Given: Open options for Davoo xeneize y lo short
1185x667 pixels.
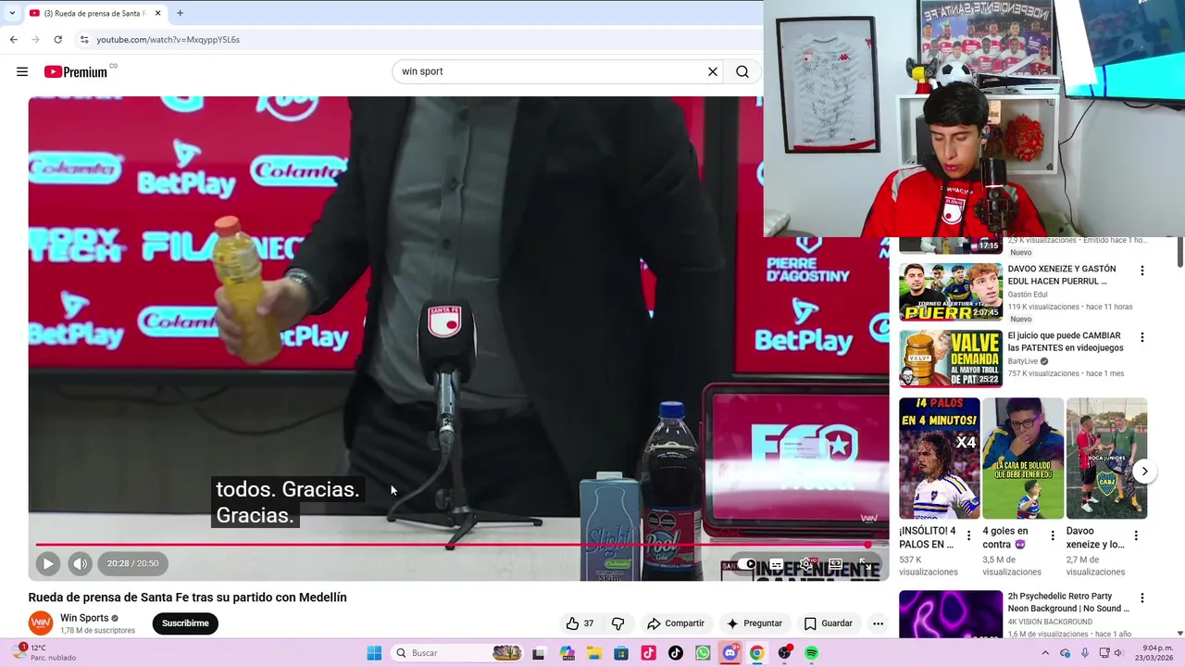Looking at the screenshot, I should tap(1135, 535).
